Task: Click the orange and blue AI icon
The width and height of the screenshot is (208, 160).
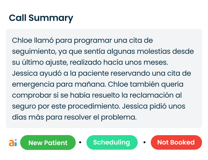Action: (x=13, y=143)
